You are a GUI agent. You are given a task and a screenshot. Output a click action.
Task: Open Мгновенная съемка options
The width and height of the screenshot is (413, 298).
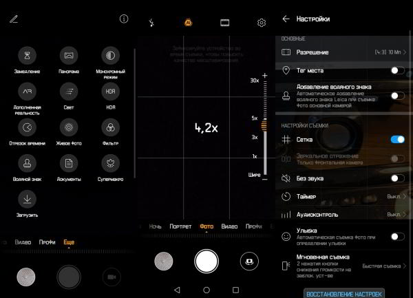[x=344, y=265]
